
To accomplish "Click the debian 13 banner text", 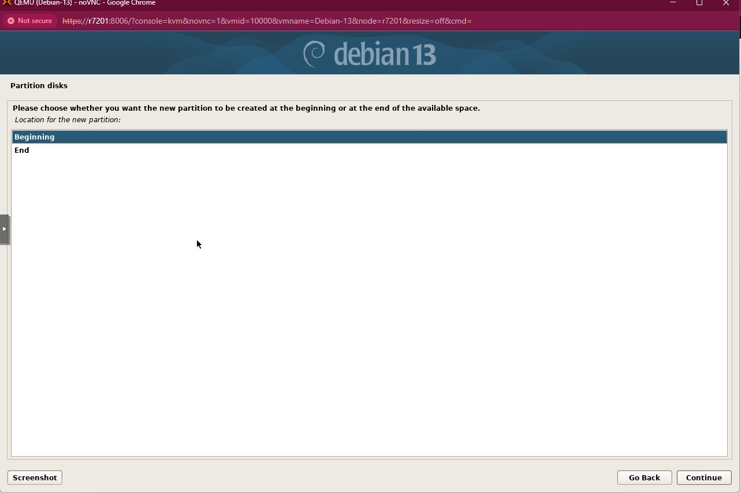I will point(385,54).
